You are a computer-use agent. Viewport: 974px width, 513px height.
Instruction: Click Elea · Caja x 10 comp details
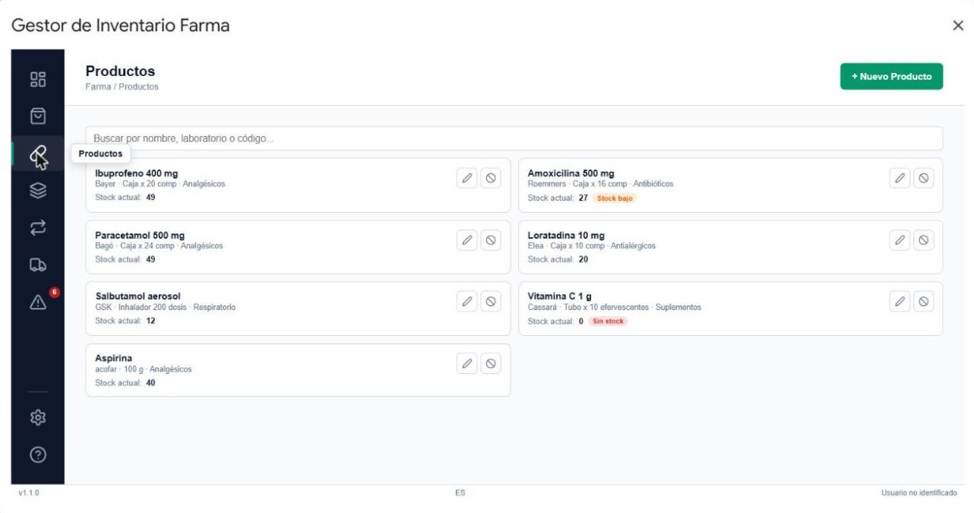point(591,246)
